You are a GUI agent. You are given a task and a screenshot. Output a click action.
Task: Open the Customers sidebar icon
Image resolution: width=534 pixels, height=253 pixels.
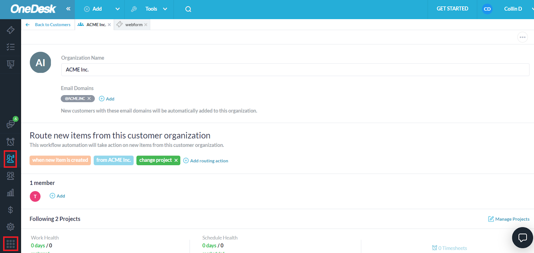[10, 159]
